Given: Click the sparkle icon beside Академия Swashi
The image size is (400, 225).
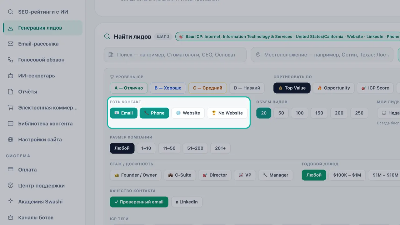Looking at the screenshot, I should click(11, 201).
